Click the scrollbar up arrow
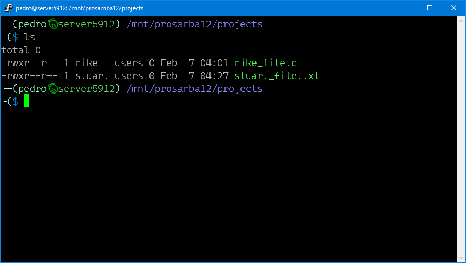 461,20
